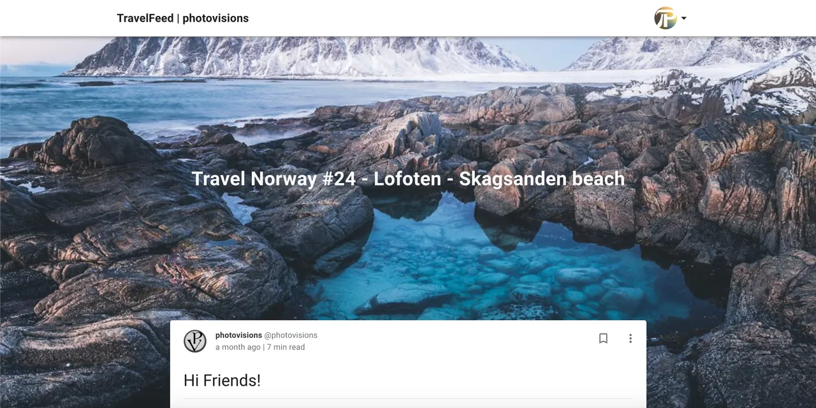
Task: Click the photovisions author avatar in post card
Action: (x=195, y=341)
